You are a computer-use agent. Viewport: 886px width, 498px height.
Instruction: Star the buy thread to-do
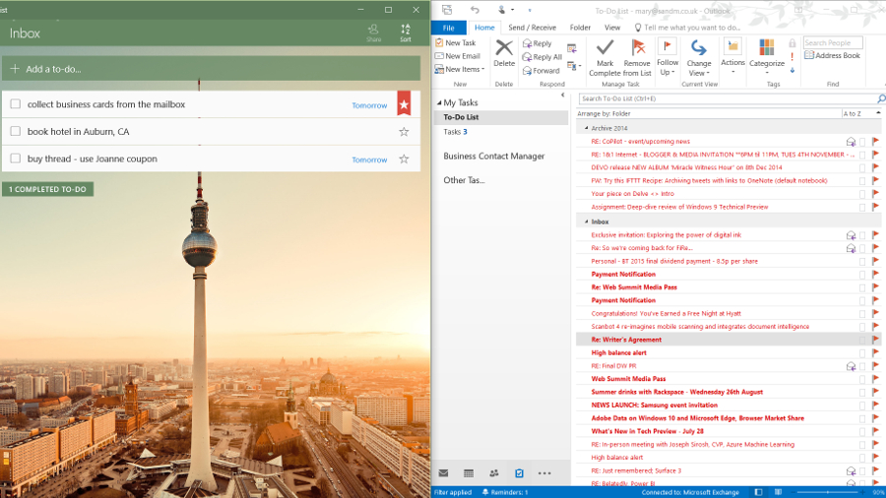point(404,159)
